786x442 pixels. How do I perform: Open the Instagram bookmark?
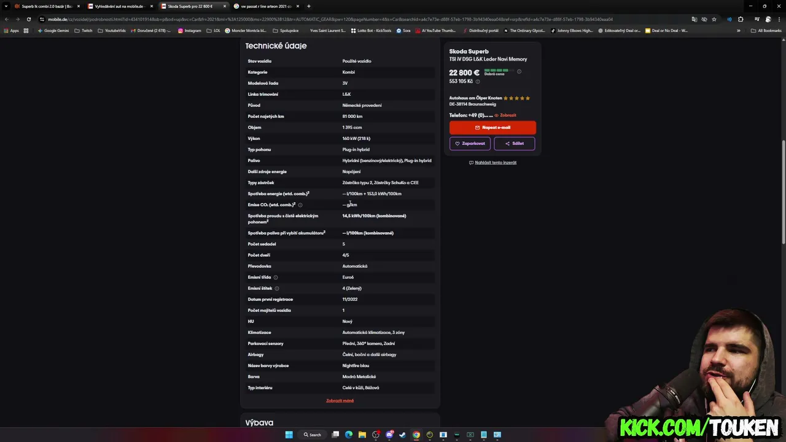pos(190,30)
